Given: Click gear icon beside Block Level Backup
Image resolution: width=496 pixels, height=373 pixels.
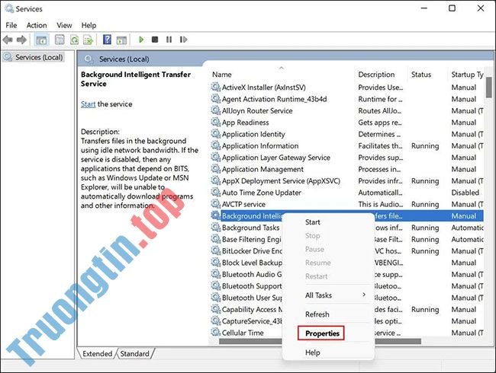Looking at the screenshot, I should coord(216,262).
